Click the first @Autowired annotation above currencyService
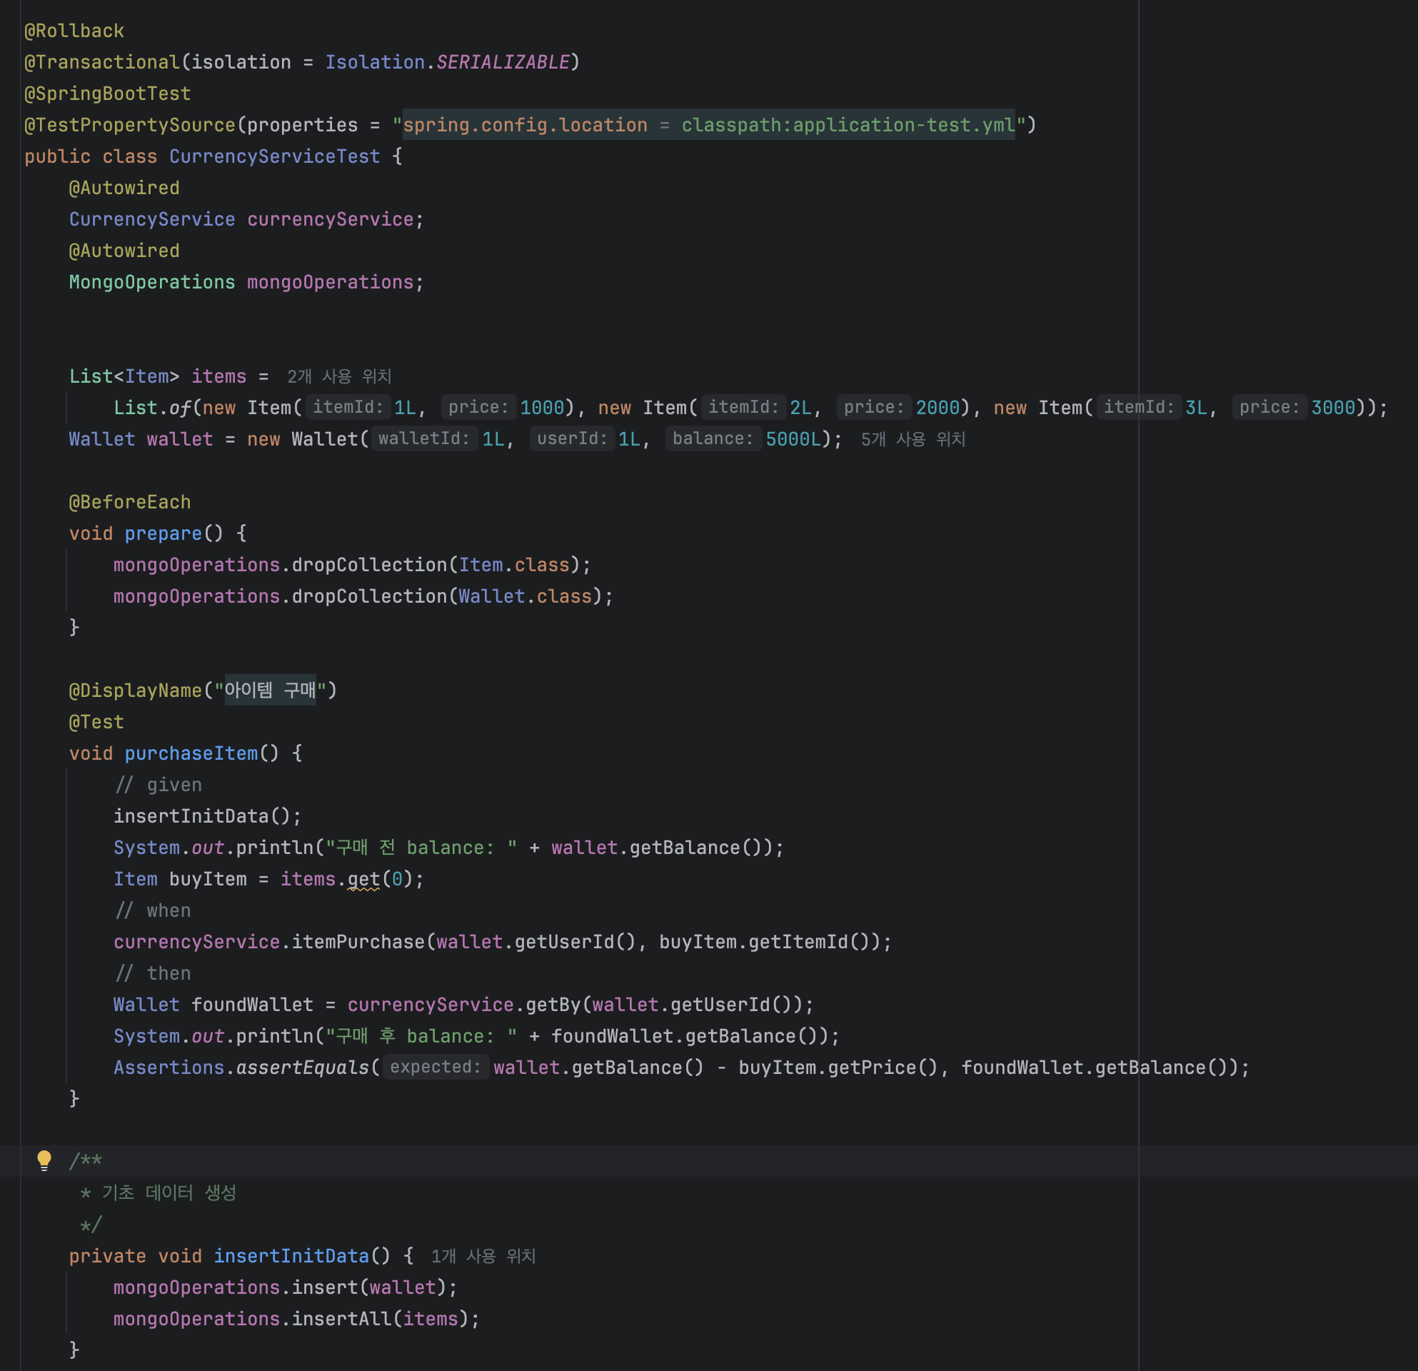This screenshot has width=1418, height=1371. 124,188
